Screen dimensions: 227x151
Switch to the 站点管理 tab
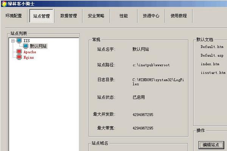41,16
